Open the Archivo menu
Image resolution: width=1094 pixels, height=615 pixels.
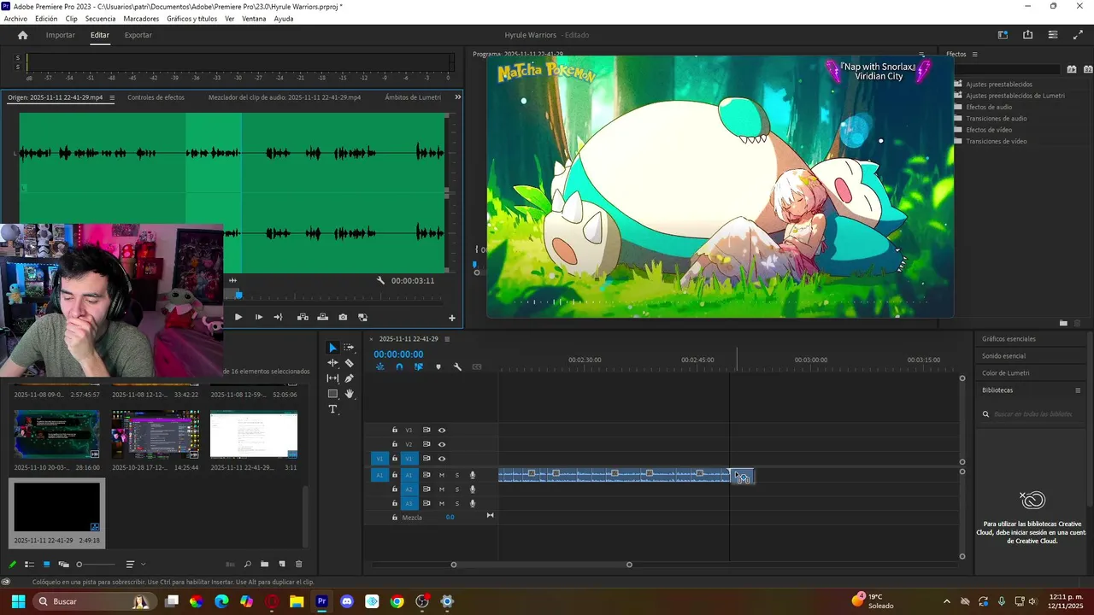15,19
